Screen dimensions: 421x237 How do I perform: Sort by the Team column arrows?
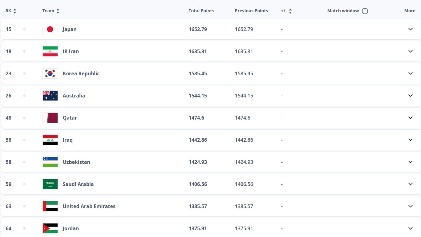[x=58, y=11]
